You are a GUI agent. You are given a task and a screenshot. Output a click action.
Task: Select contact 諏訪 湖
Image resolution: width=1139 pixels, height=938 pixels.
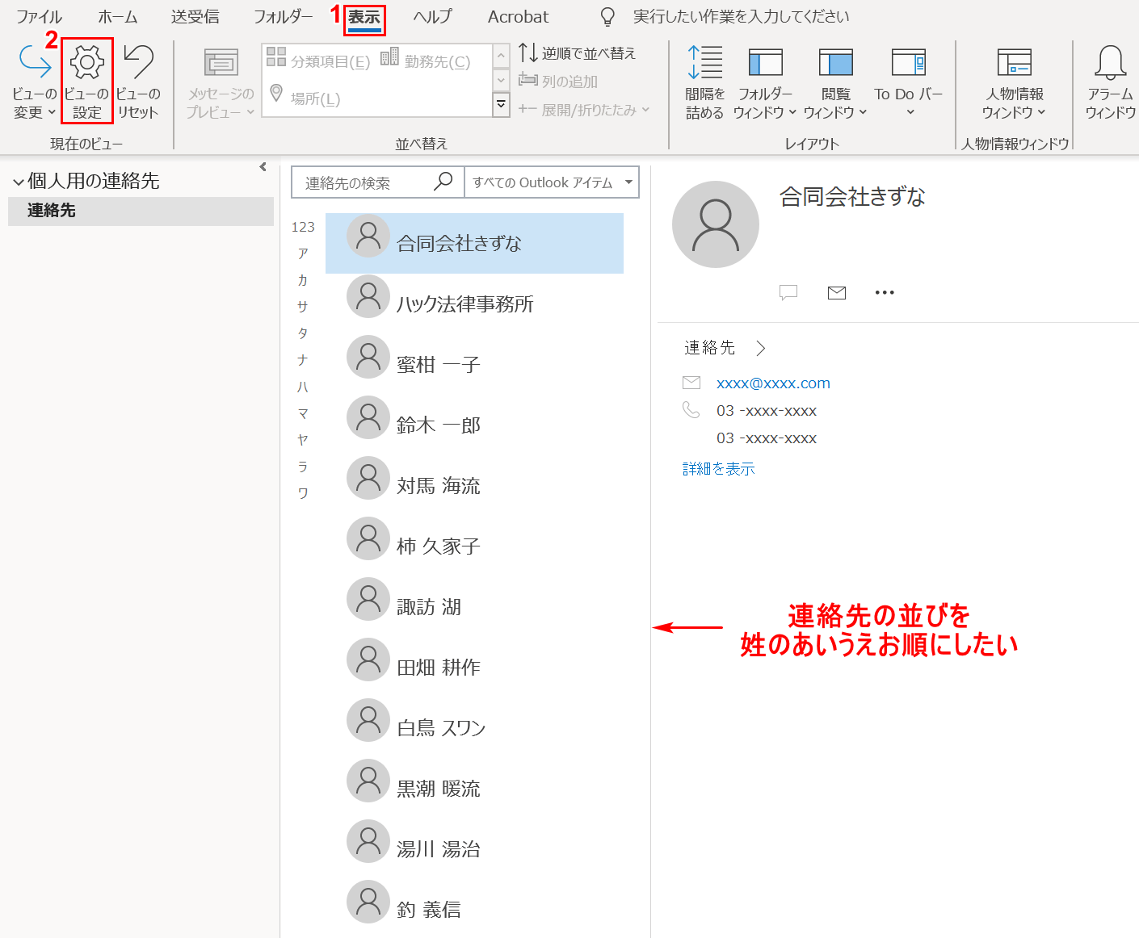(x=474, y=606)
